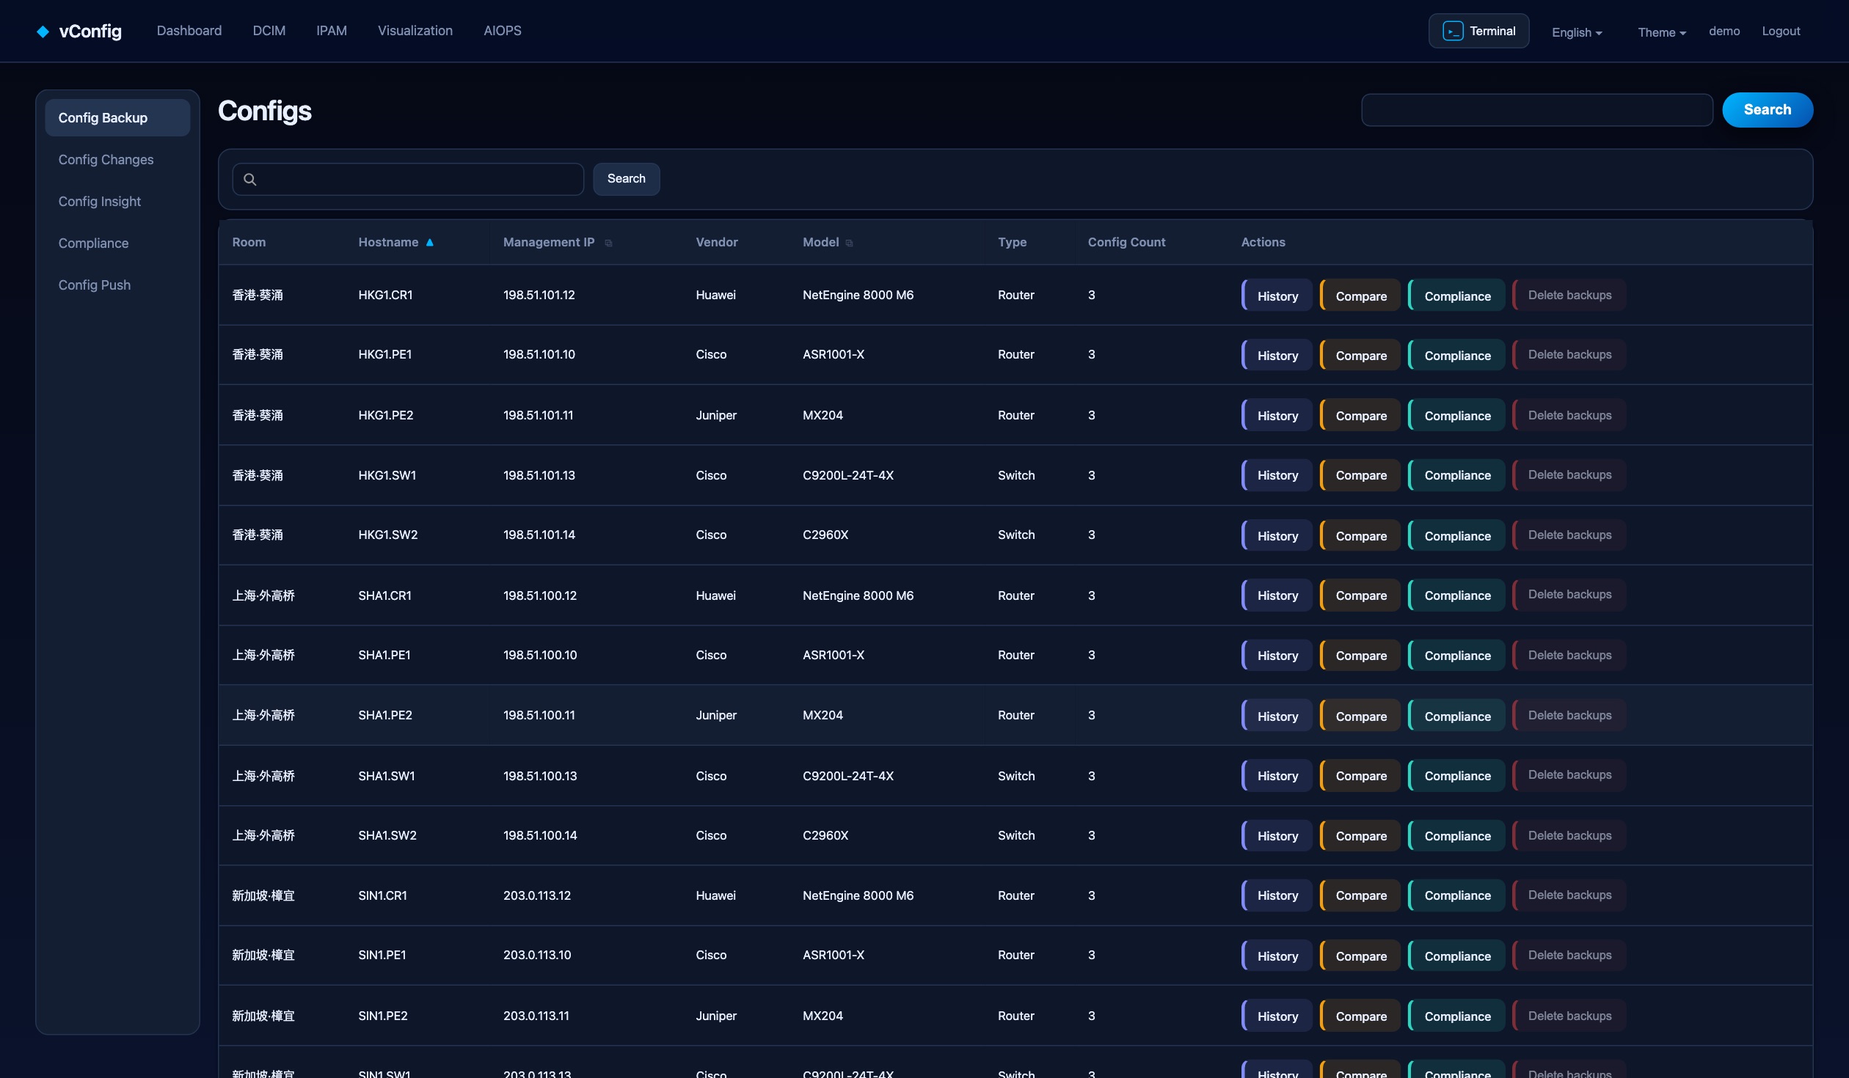Open History for HKG1.PE1
Viewport: 1849px width, 1078px height.
pyautogui.click(x=1277, y=355)
